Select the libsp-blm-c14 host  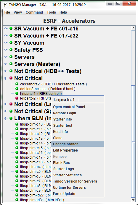coord(36,143)
